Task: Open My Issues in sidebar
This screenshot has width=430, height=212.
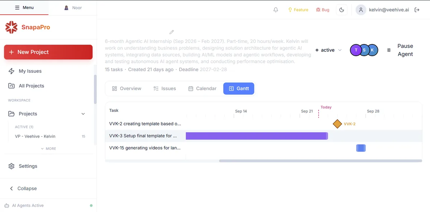Action: click(48, 71)
